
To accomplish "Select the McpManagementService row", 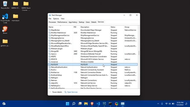I will click(x=93, y=35).
